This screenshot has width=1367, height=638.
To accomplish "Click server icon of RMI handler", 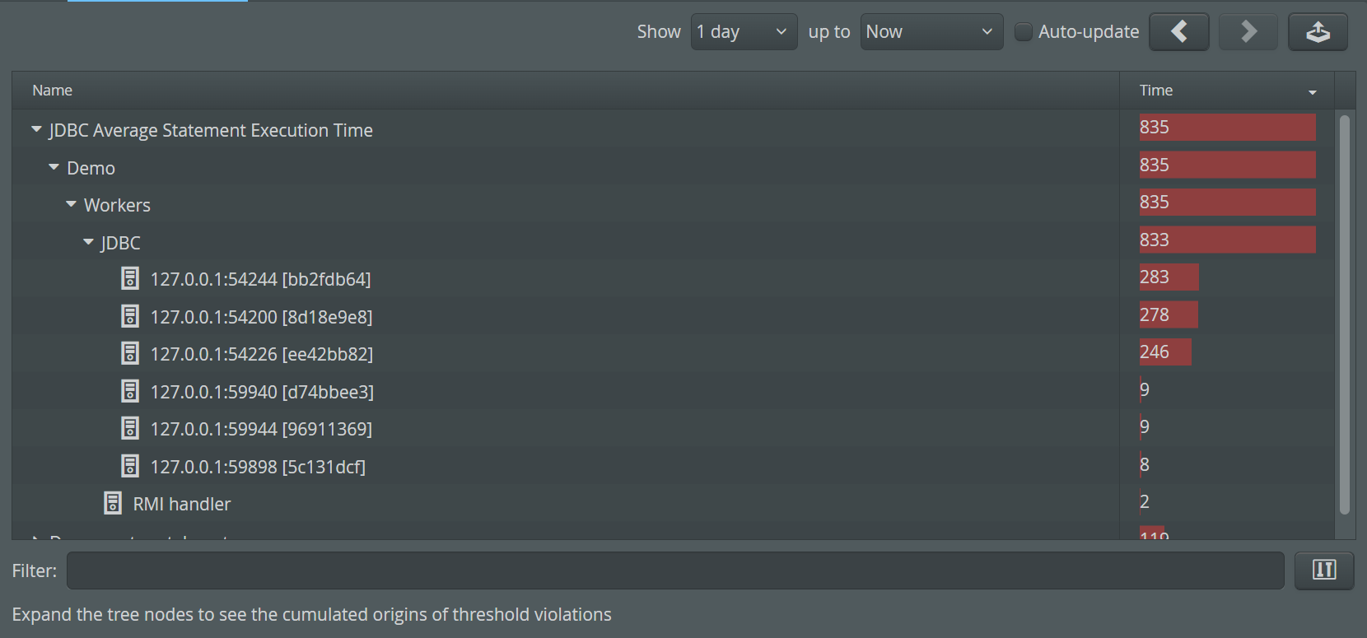I will [113, 503].
